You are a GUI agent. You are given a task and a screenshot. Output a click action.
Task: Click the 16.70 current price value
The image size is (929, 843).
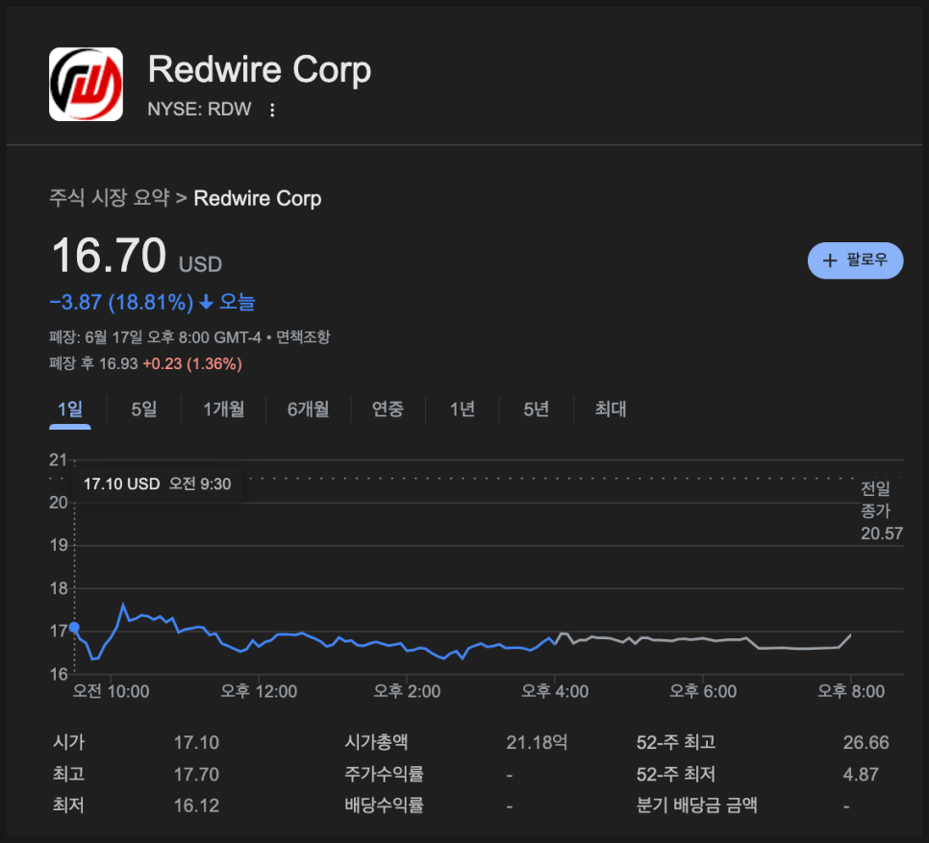pyautogui.click(x=109, y=255)
